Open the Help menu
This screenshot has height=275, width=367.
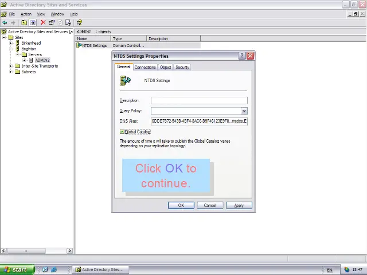pyautogui.click(x=74, y=14)
